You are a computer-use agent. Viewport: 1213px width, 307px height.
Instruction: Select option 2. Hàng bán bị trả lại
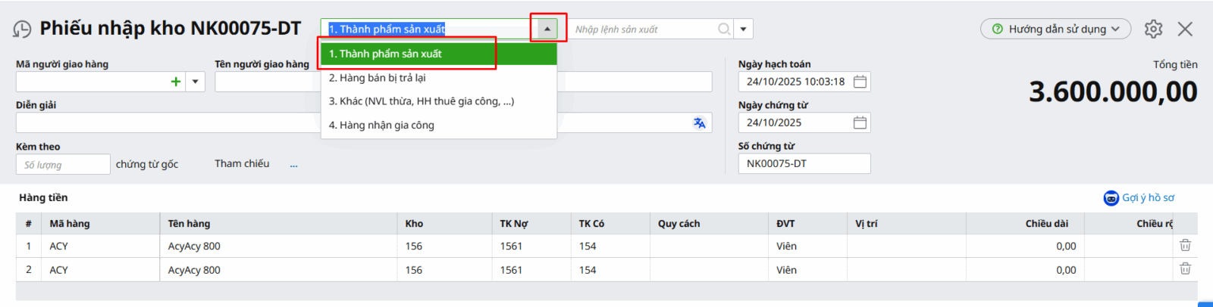click(378, 78)
